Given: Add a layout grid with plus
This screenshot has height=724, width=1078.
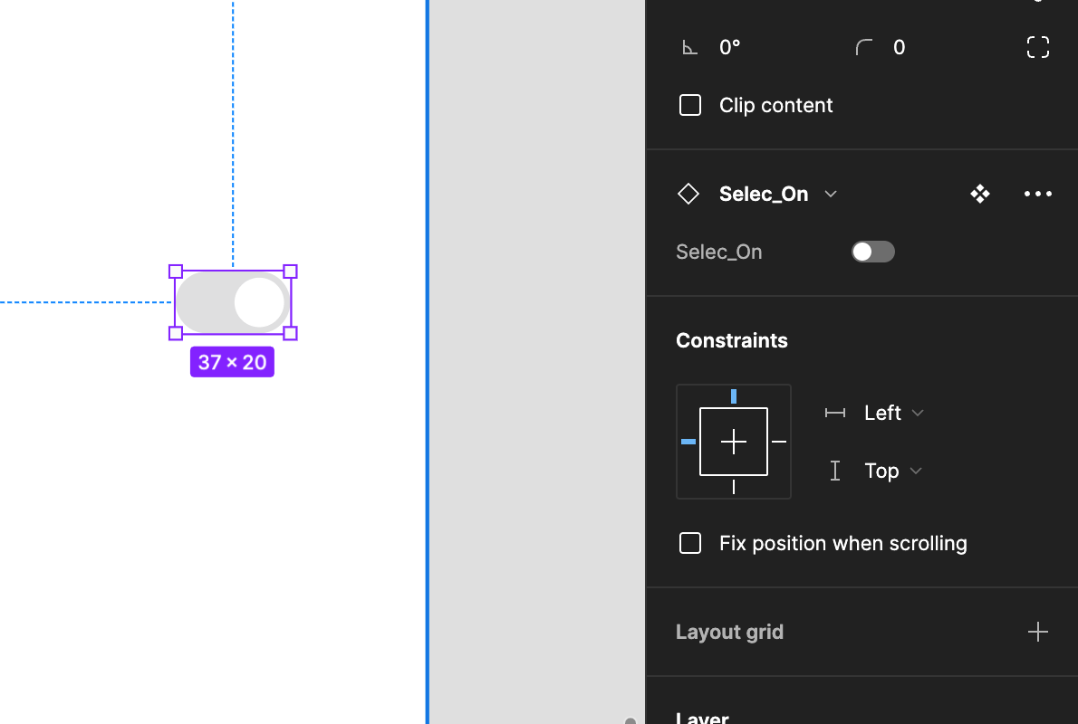Looking at the screenshot, I should 1037,632.
